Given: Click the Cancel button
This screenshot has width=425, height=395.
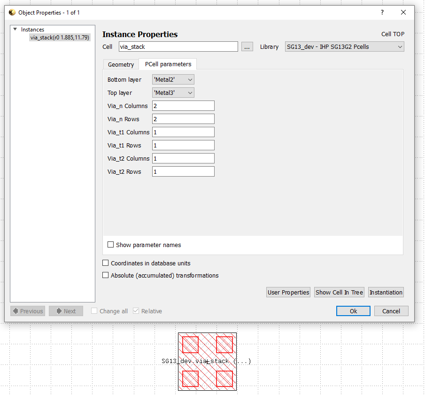Looking at the screenshot, I should coord(391,311).
